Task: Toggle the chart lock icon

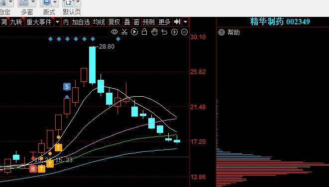Action: tap(144, 32)
